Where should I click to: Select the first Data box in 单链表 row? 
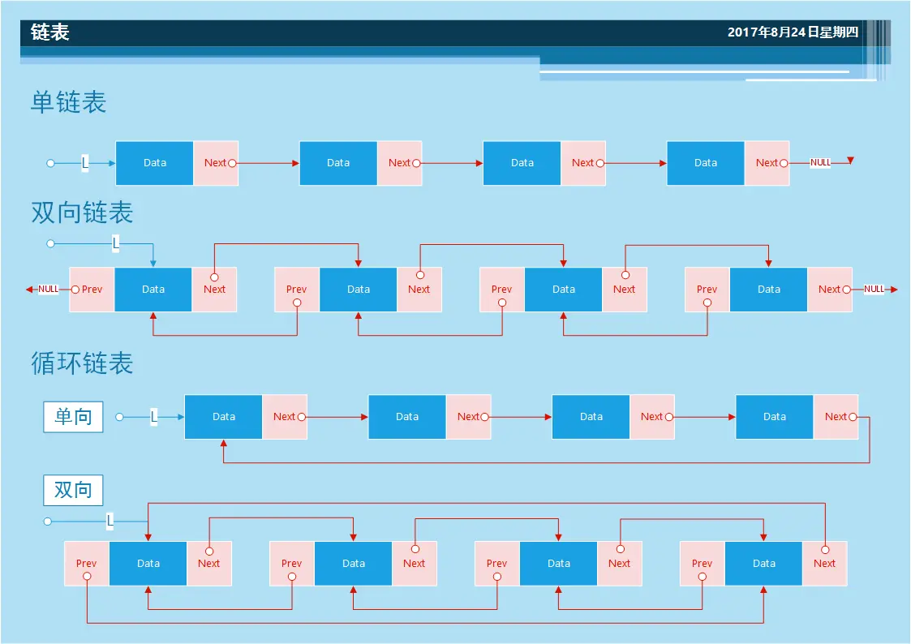click(155, 163)
